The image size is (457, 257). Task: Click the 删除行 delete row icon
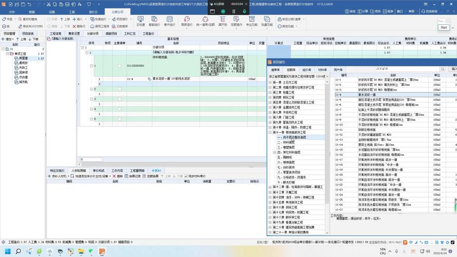(79, 26)
